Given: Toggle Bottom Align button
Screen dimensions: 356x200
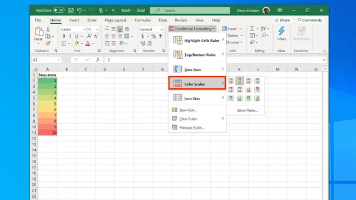Looking at the screenshot, I should (x=120, y=29).
